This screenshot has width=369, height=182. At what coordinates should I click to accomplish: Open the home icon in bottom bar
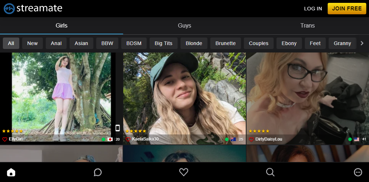11,172
